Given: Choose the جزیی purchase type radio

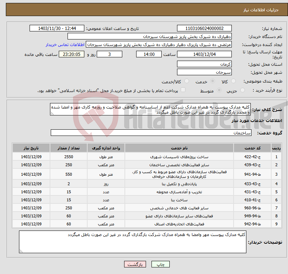Looking at the screenshot, I should (242, 90).
